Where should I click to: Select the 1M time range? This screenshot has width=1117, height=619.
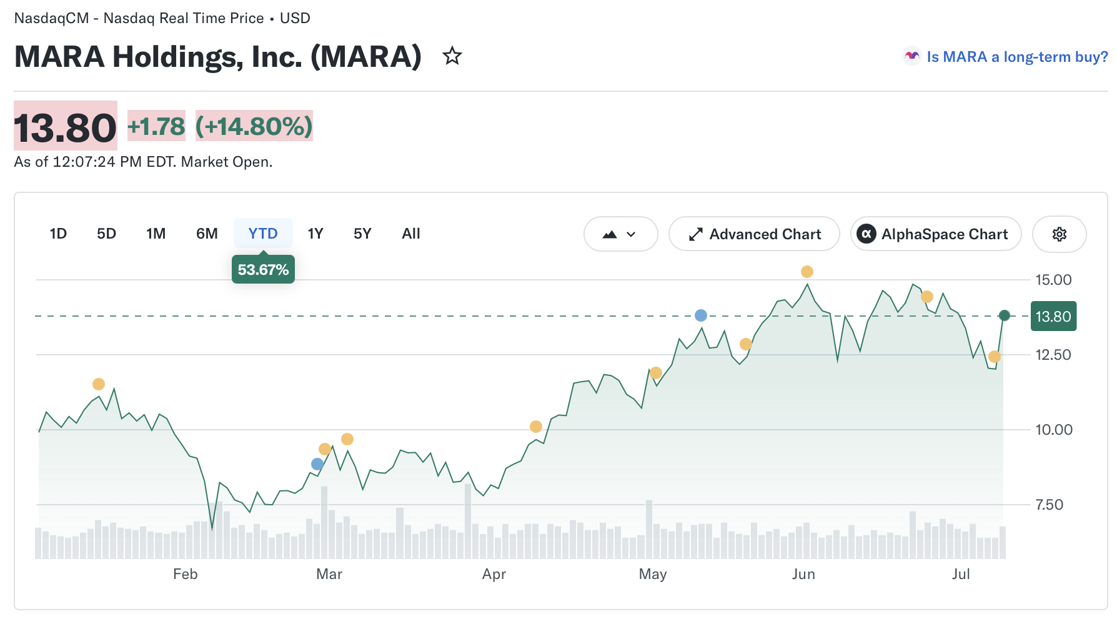pyautogui.click(x=156, y=234)
